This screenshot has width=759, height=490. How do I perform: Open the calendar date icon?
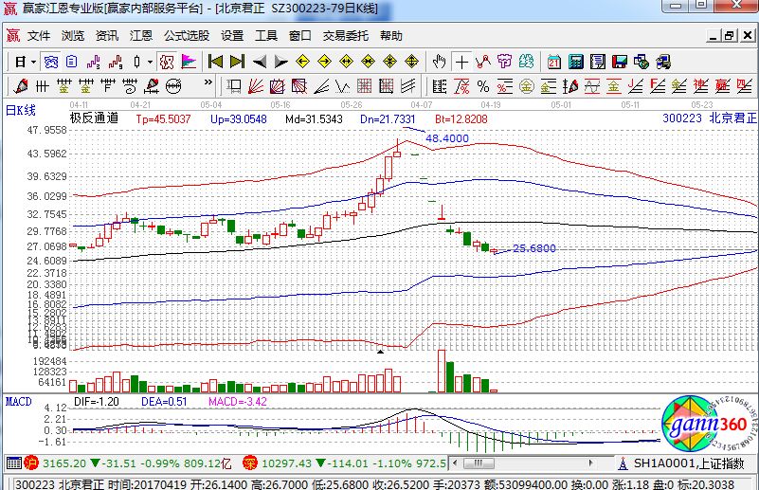point(553,62)
